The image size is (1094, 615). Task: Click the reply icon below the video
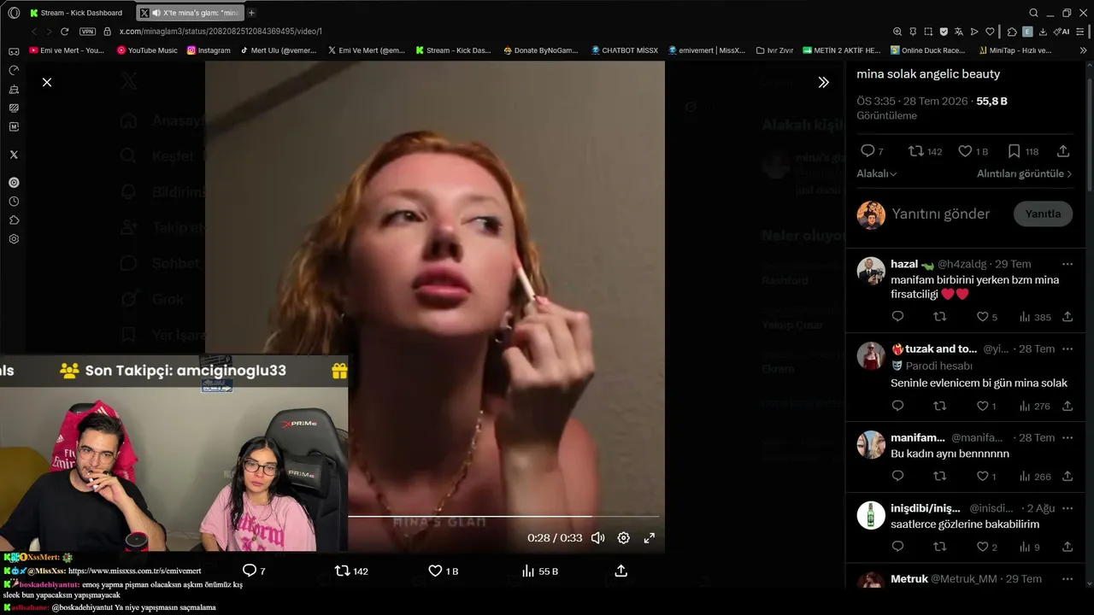point(250,571)
